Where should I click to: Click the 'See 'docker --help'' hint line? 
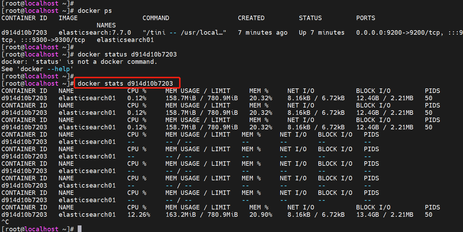pyautogui.click(x=37, y=69)
